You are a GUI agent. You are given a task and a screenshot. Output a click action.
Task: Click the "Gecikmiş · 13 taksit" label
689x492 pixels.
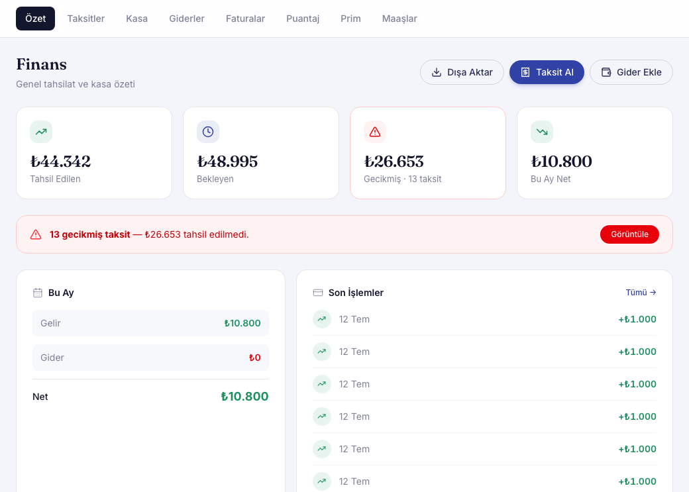click(403, 179)
